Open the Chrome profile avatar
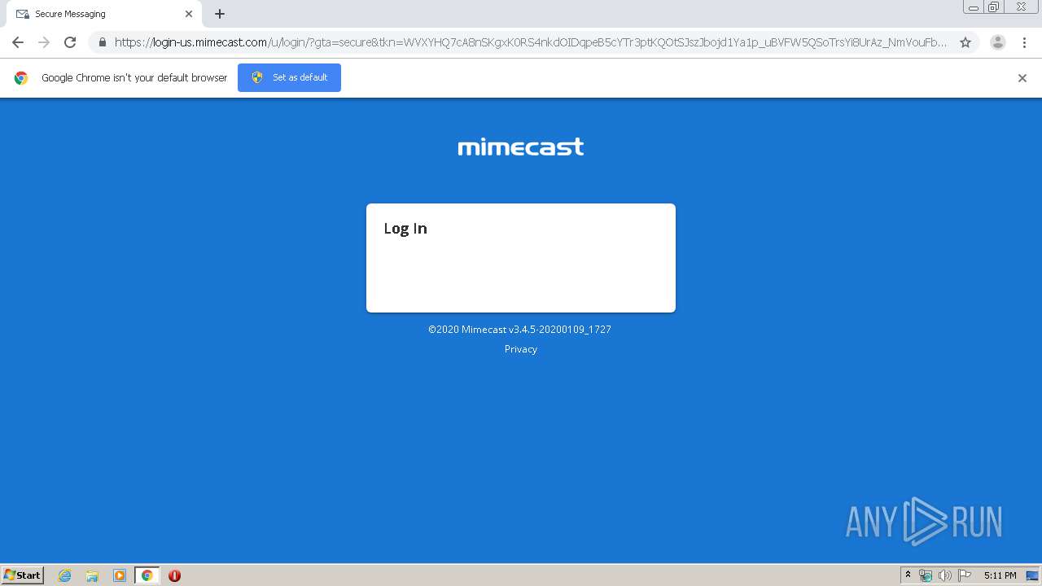This screenshot has width=1042, height=586. (x=998, y=42)
